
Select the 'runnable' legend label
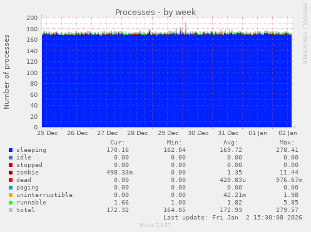(31, 203)
